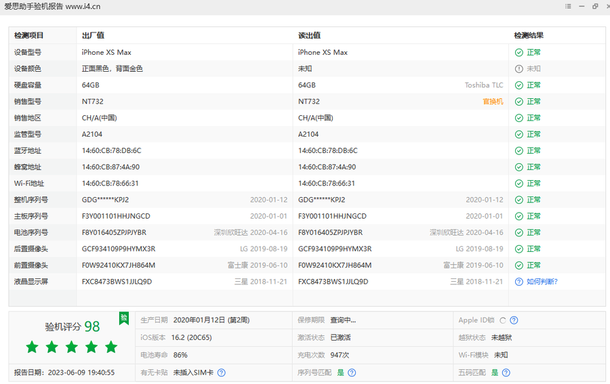Image resolution: width=610 pixels, height=384 pixels.
Task: Click the green check icon for 电池序列号
Action: click(519, 232)
